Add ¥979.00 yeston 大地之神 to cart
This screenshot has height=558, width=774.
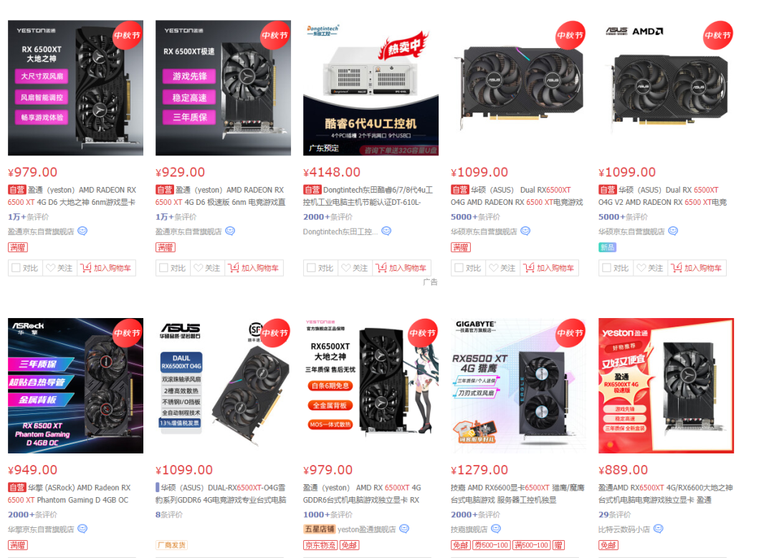(x=107, y=268)
